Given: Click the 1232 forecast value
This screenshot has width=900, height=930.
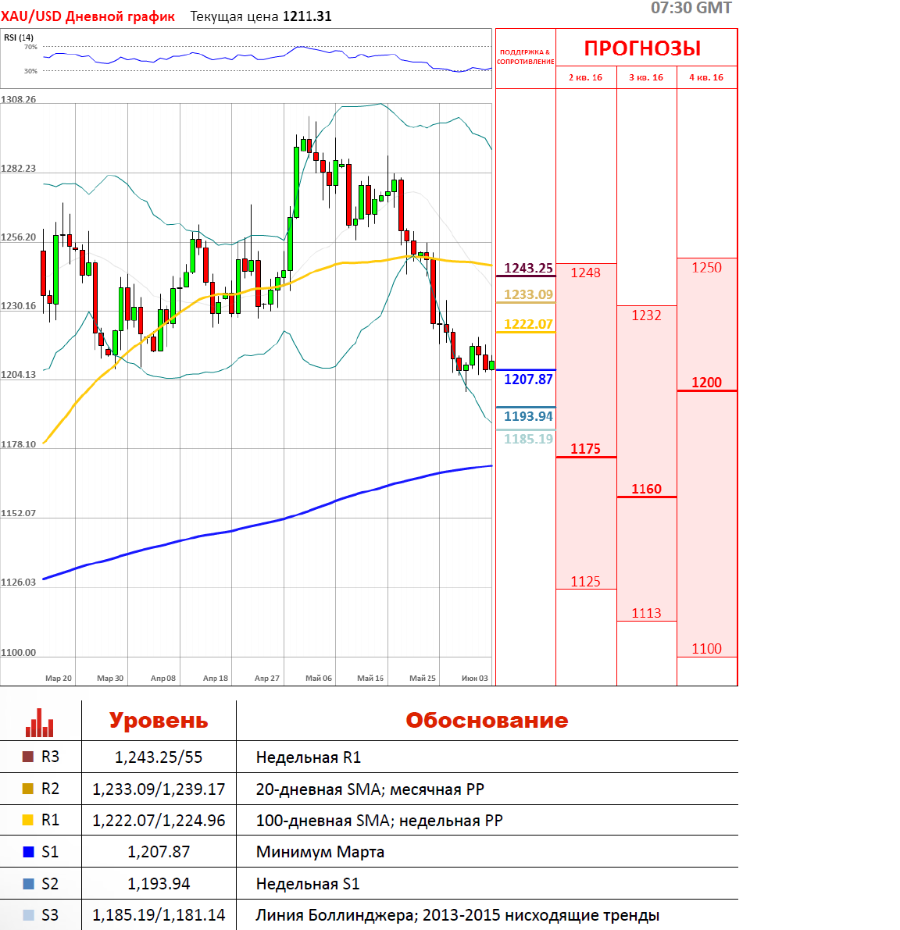Looking at the screenshot, I should [646, 315].
